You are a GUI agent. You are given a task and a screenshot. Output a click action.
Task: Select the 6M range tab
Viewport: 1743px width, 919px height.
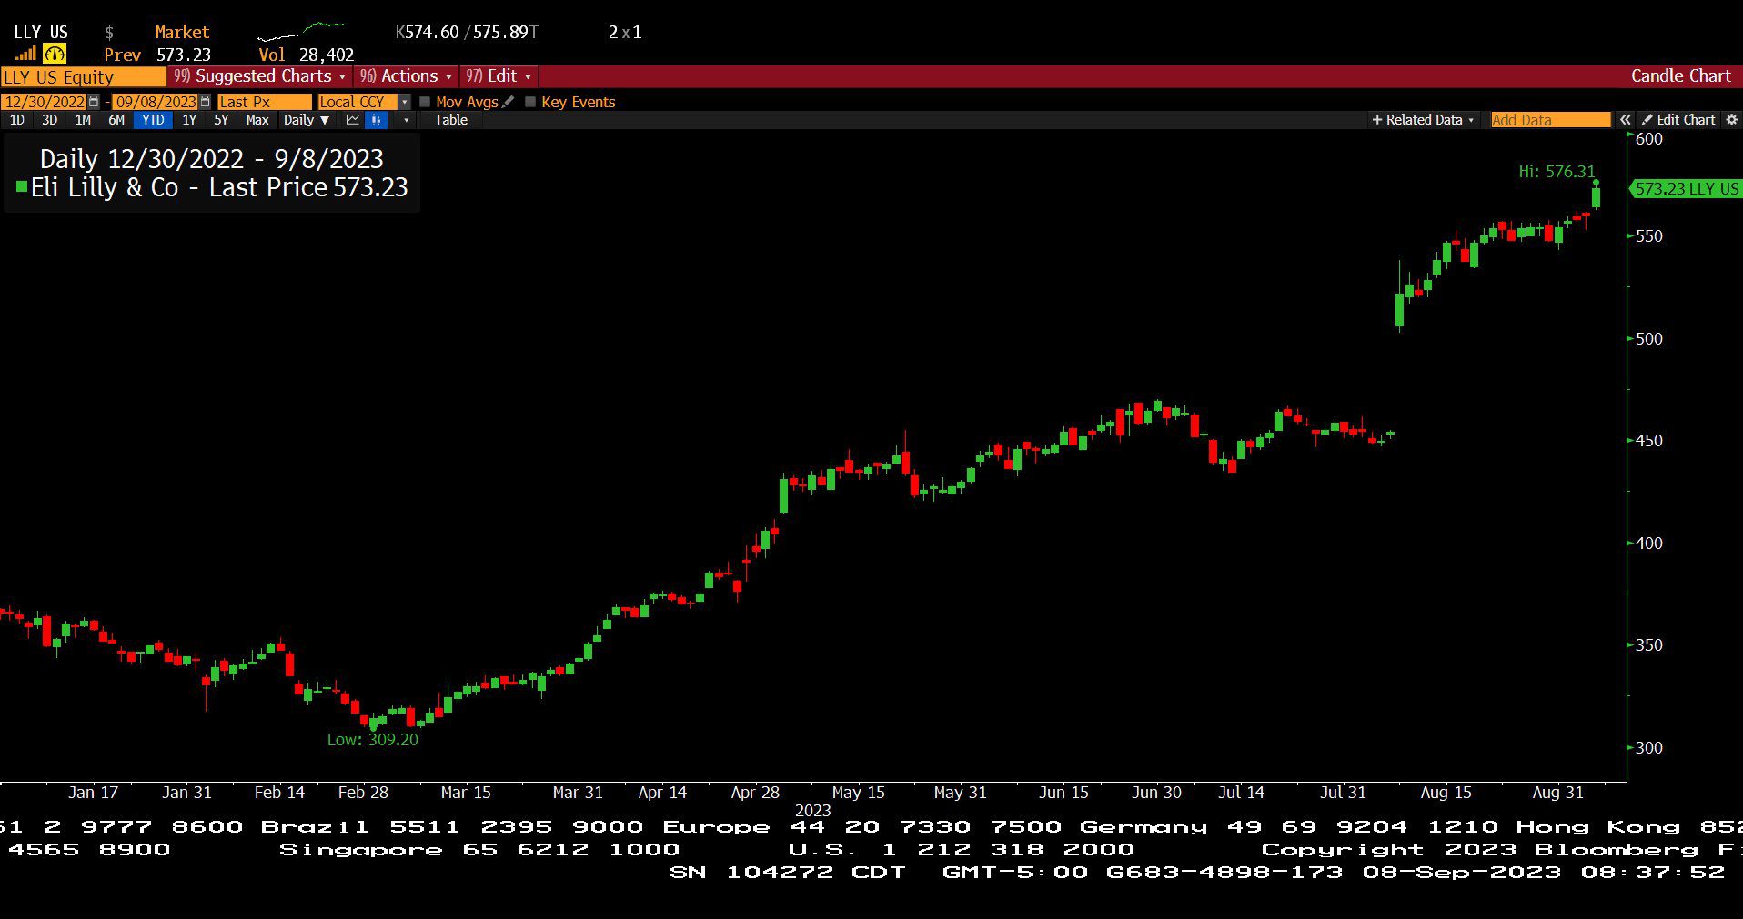coord(116,120)
